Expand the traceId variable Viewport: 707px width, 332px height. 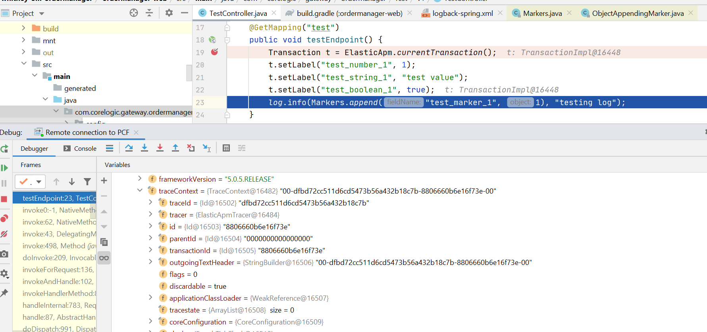(x=150, y=202)
